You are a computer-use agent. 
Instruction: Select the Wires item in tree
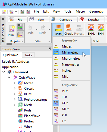28,127
